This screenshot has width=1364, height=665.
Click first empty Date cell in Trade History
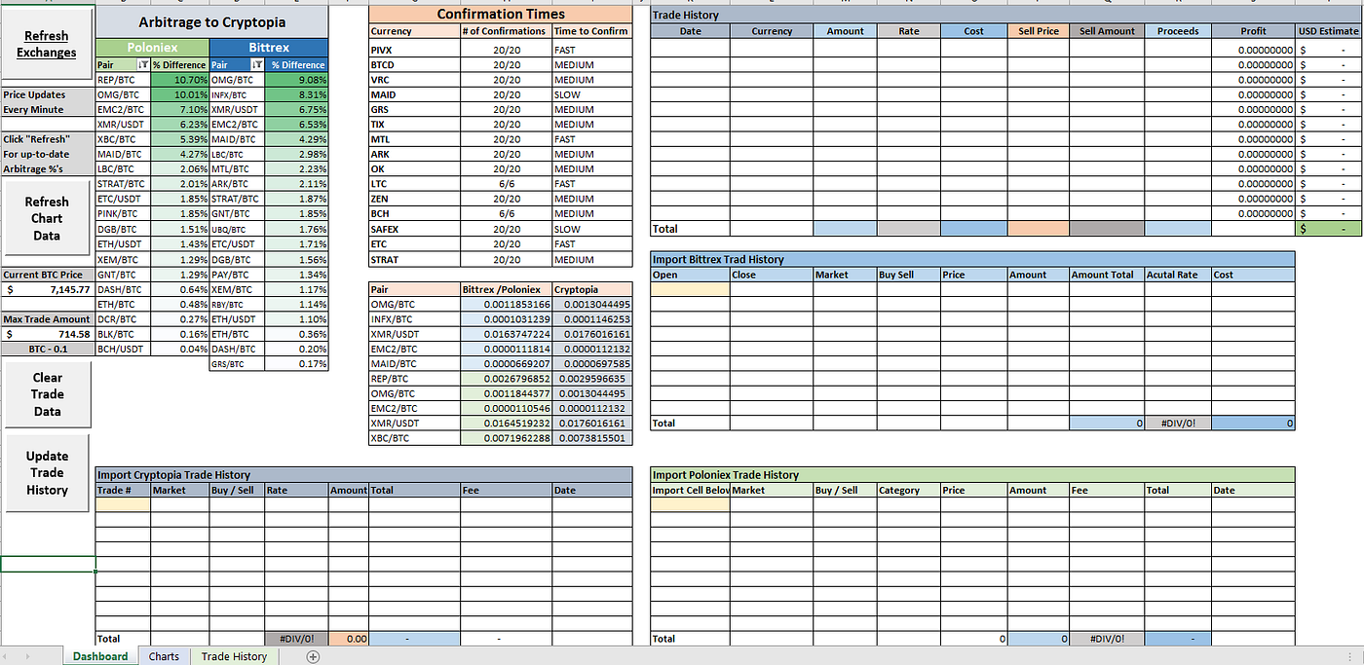(x=690, y=50)
